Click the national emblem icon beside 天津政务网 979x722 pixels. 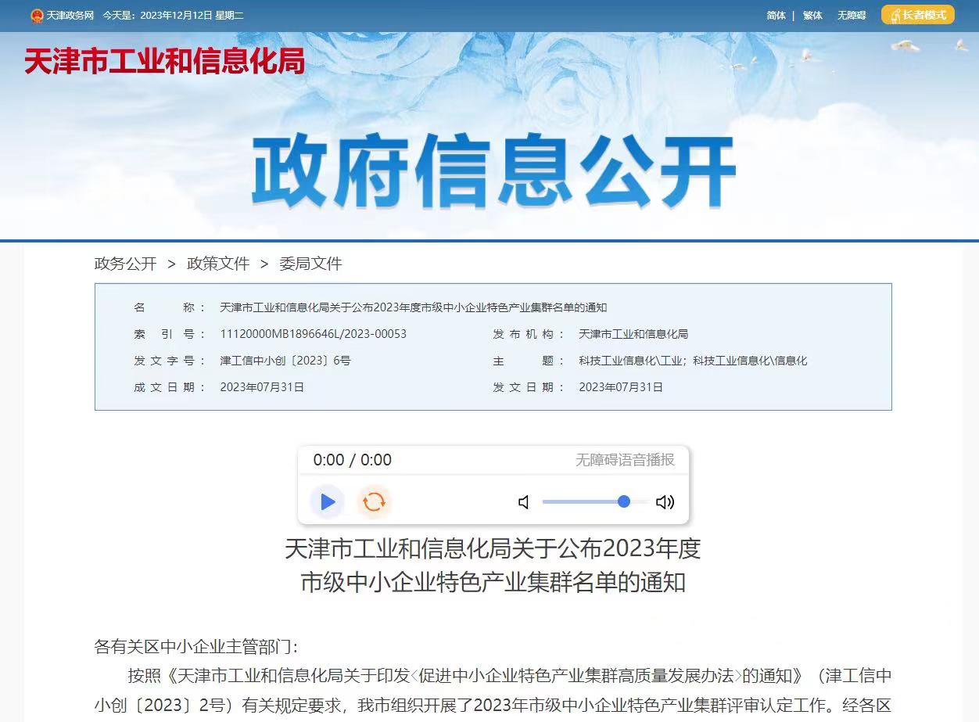click(x=37, y=16)
